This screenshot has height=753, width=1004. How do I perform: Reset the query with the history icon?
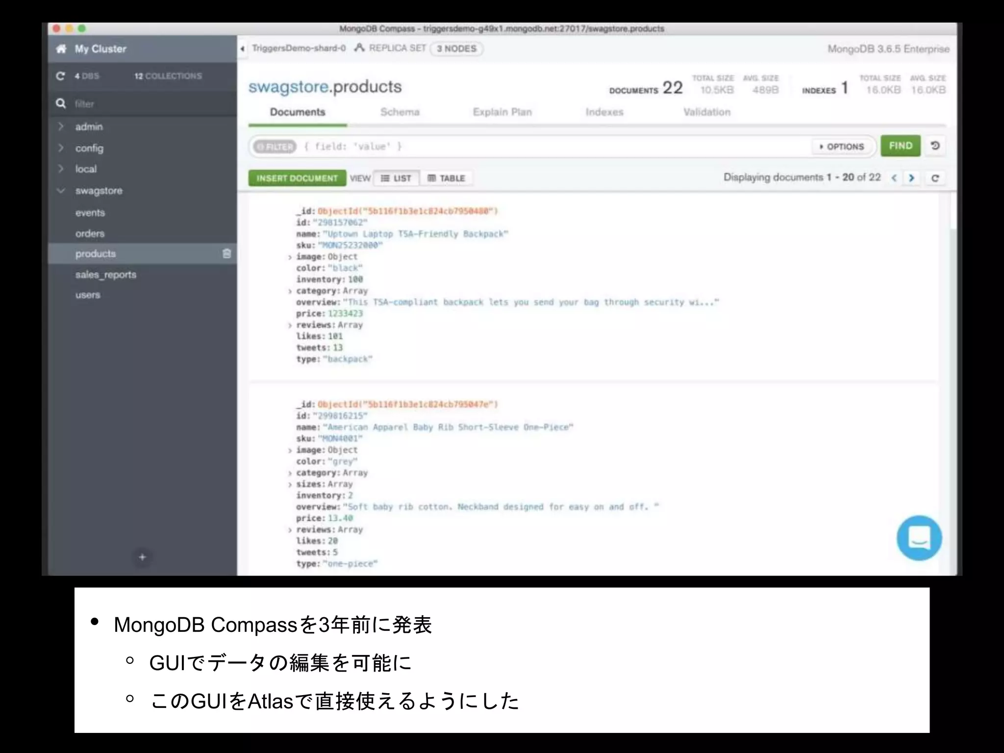pyautogui.click(x=935, y=146)
